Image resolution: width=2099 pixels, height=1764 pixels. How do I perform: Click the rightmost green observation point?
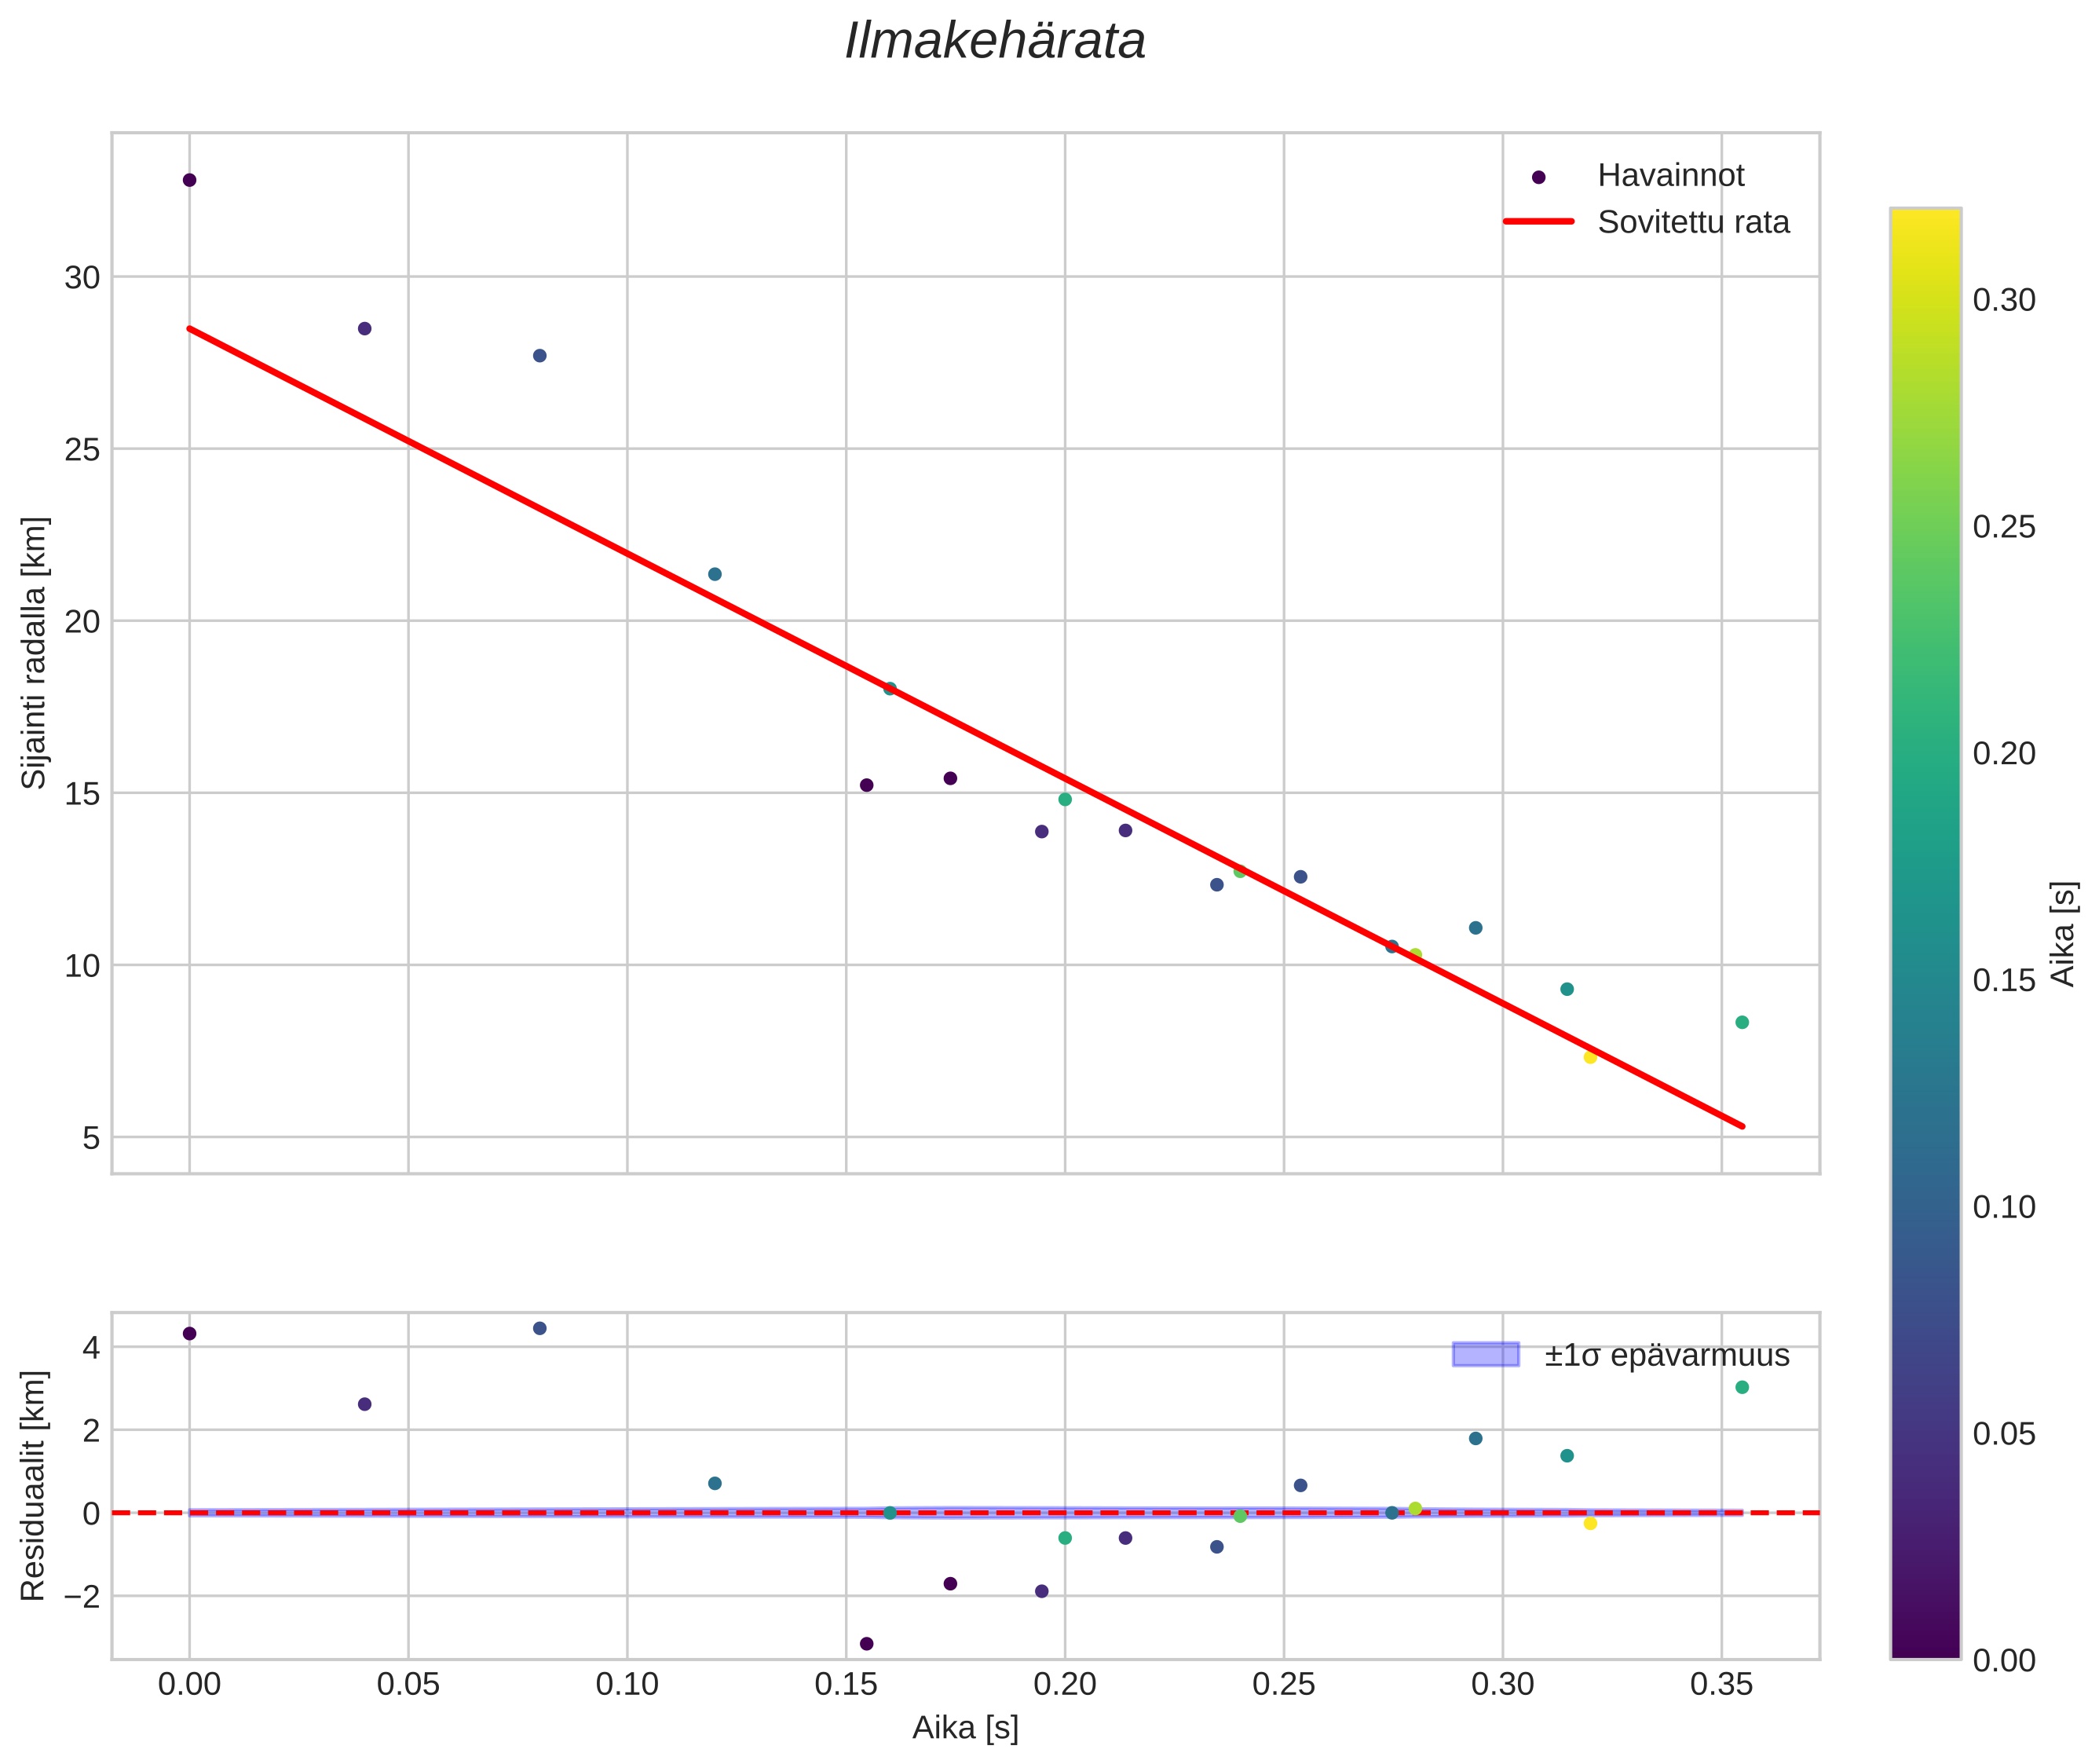point(1742,1022)
